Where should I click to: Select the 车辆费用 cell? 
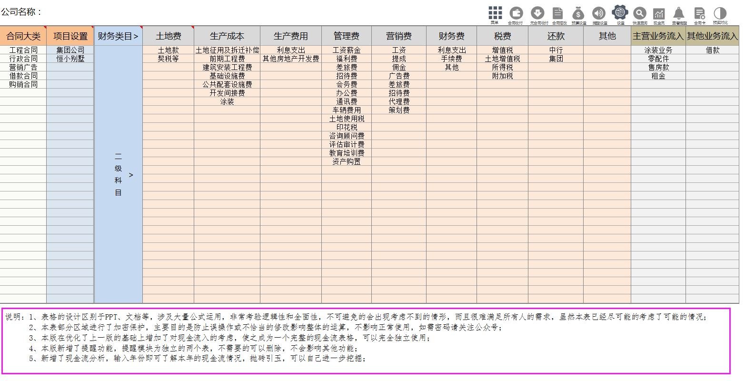pyautogui.click(x=347, y=110)
